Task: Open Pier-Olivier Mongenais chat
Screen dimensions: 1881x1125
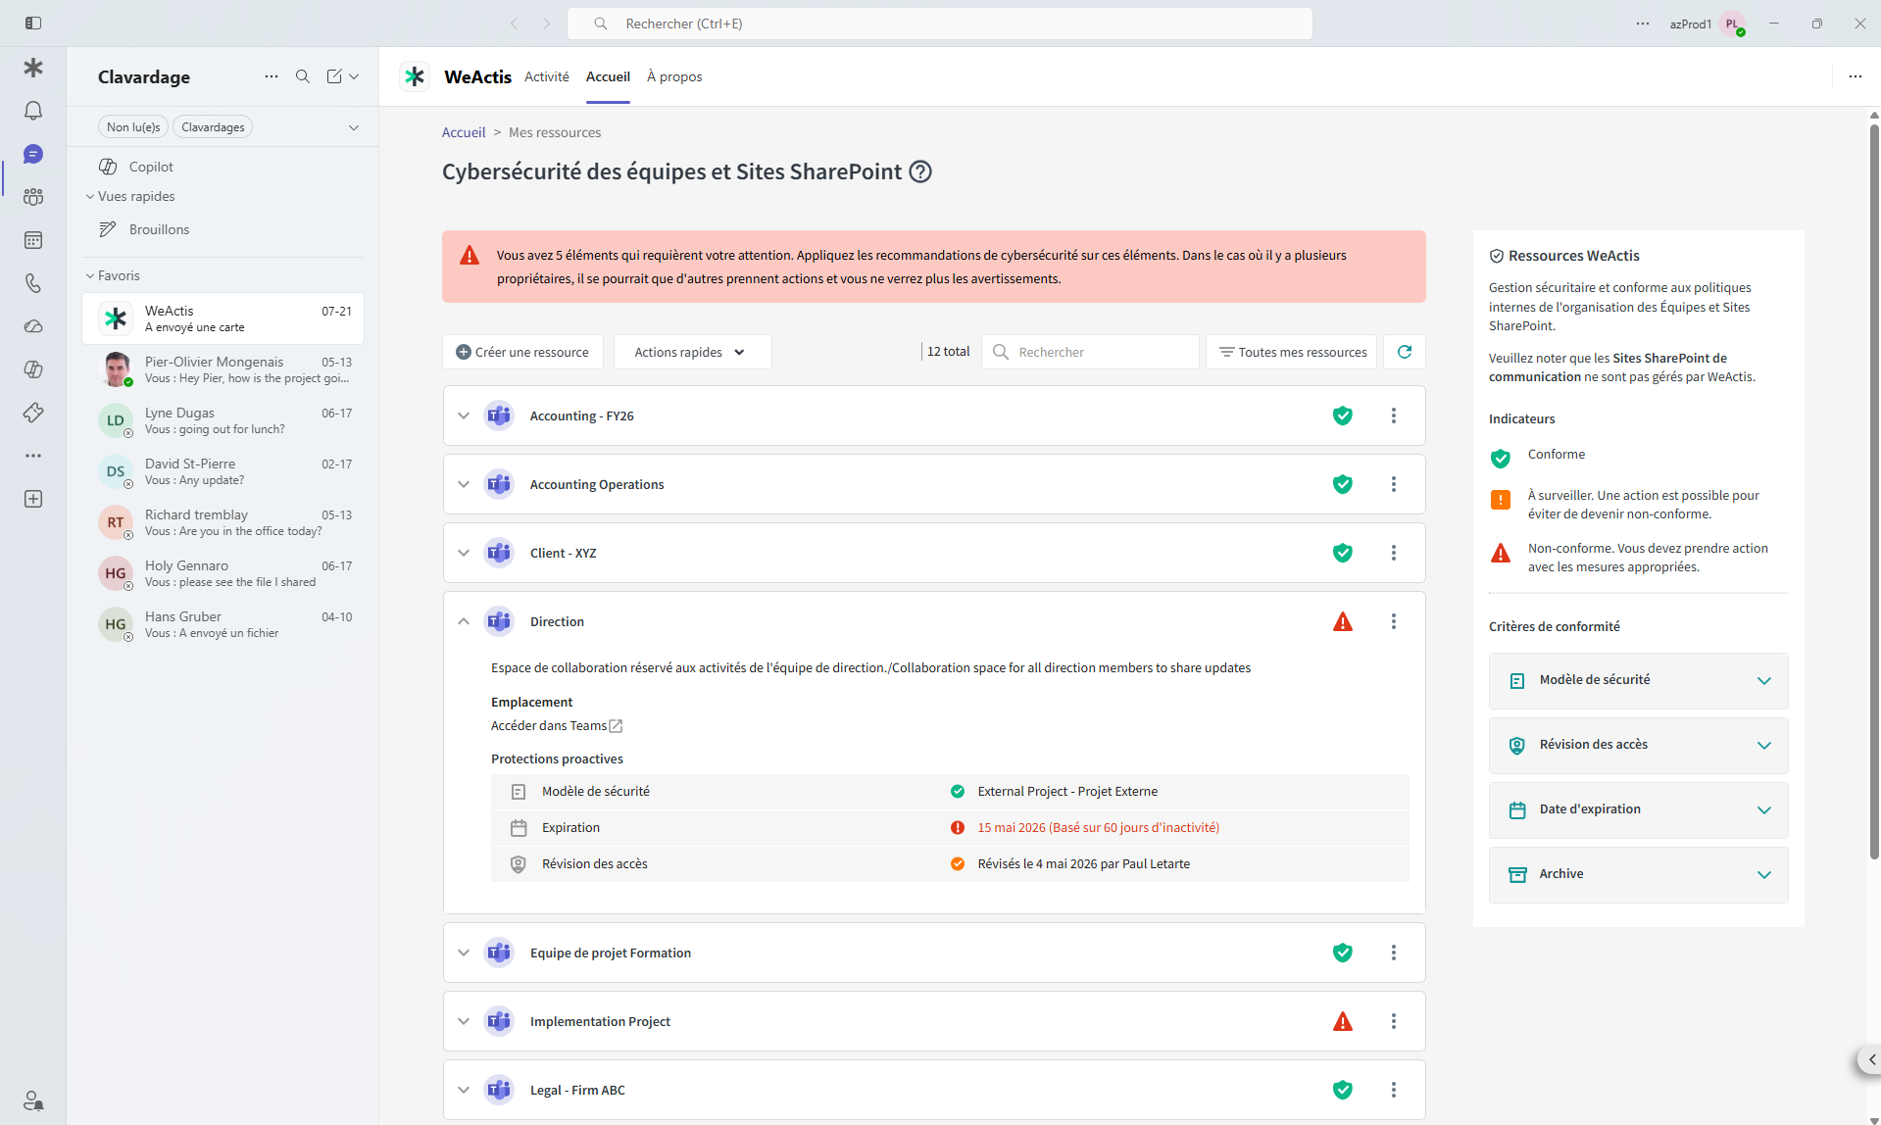Action: [x=223, y=369]
